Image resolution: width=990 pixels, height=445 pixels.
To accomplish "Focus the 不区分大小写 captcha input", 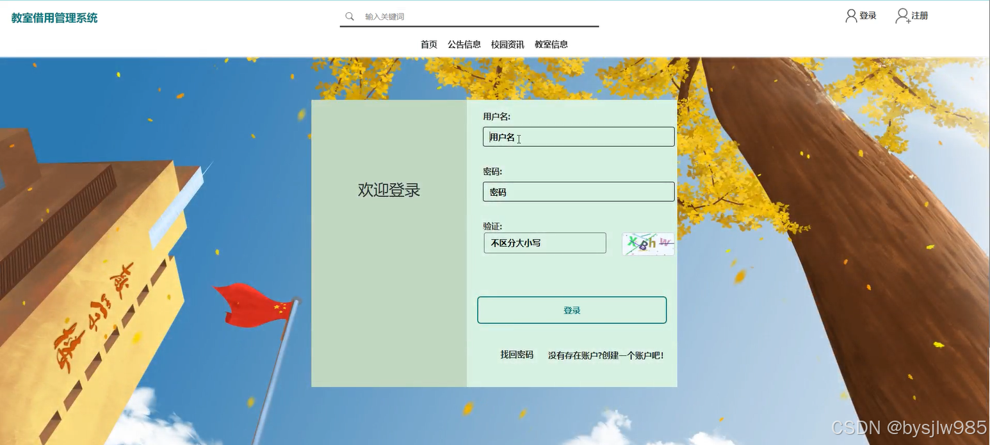I will pyautogui.click(x=545, y=243).
